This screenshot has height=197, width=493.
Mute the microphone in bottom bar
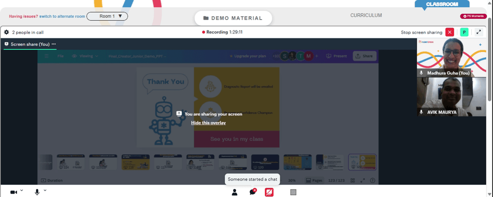coord(37,192)
